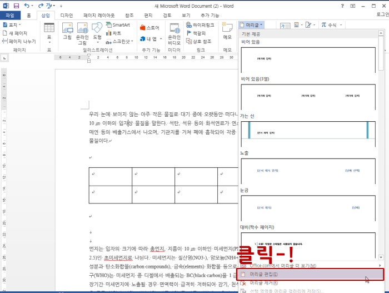The width and height of the screenshot is (389, 293).
Task: Select the 가는 선 header thumbnail
Action: pos(308,134)
